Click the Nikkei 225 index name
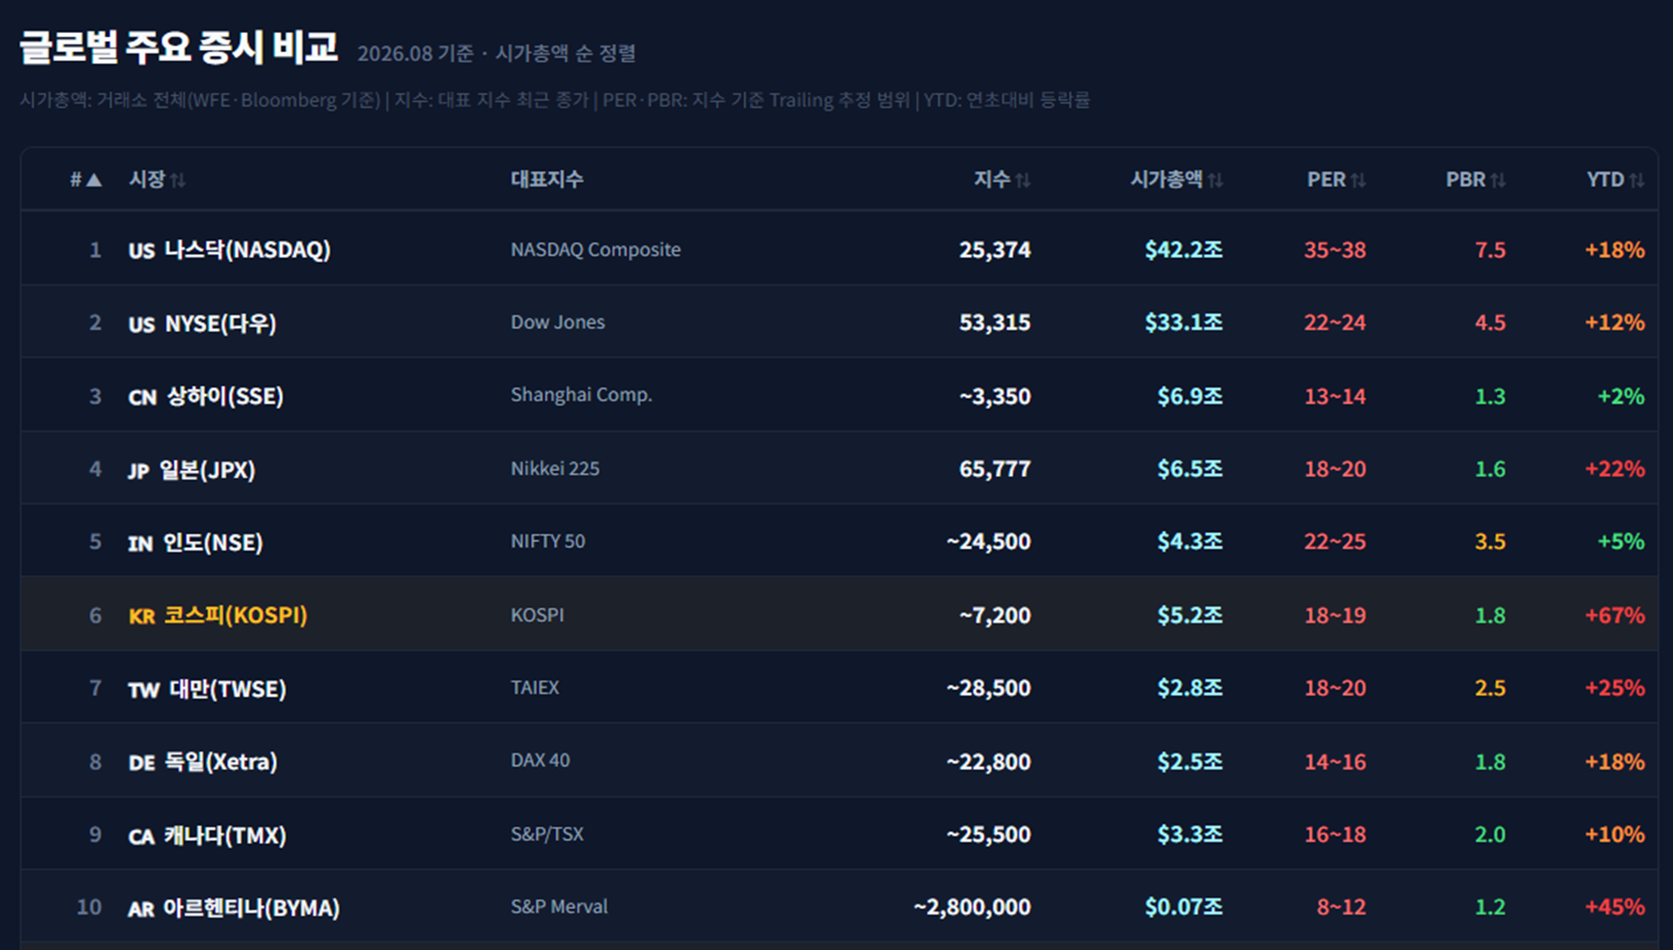 pos(555,468)
